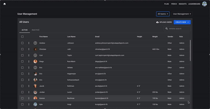Click the last name Schwarzenbach
The width and height of the screenshot is (210, 109).
coord(73,80)
